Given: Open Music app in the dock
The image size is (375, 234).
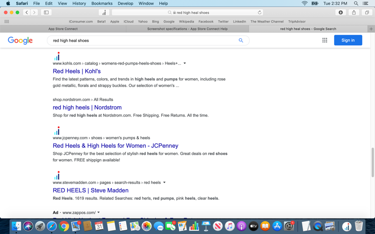Looking at the screenshot, I should pos(230,226).
